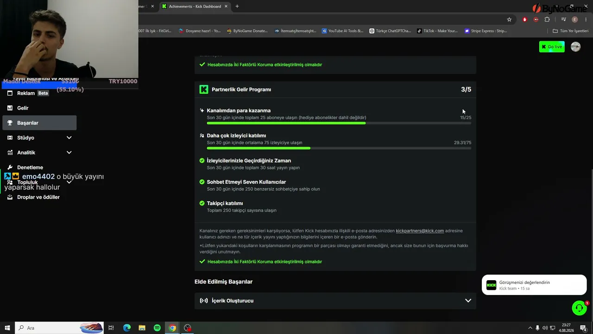Open the Türkçe ChatGPT bookmark
This screenshot has width=593, height=334.
(x=390, y=31)
